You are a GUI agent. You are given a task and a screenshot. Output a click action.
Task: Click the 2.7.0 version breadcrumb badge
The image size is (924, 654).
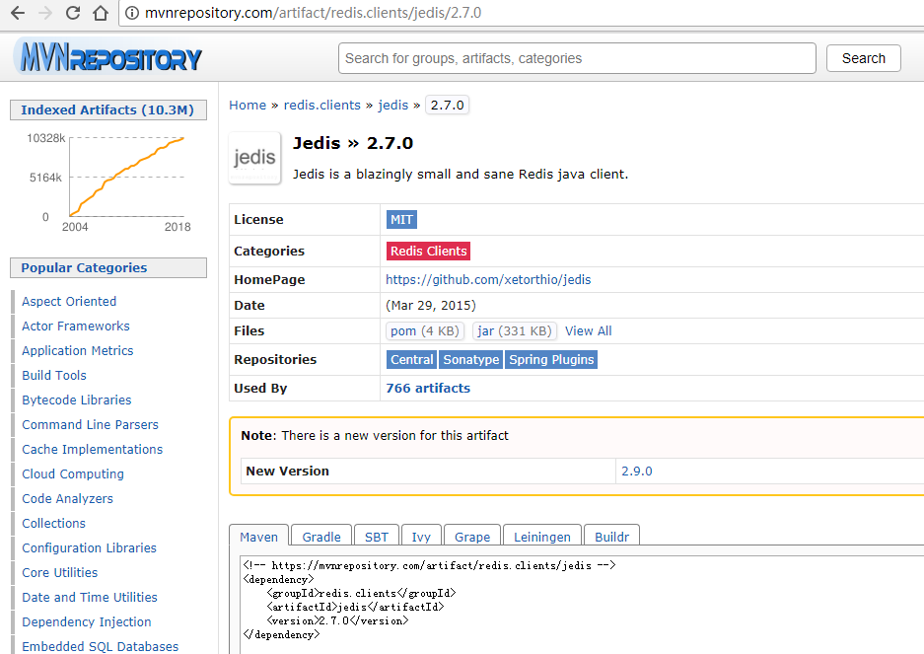point(448,105)
